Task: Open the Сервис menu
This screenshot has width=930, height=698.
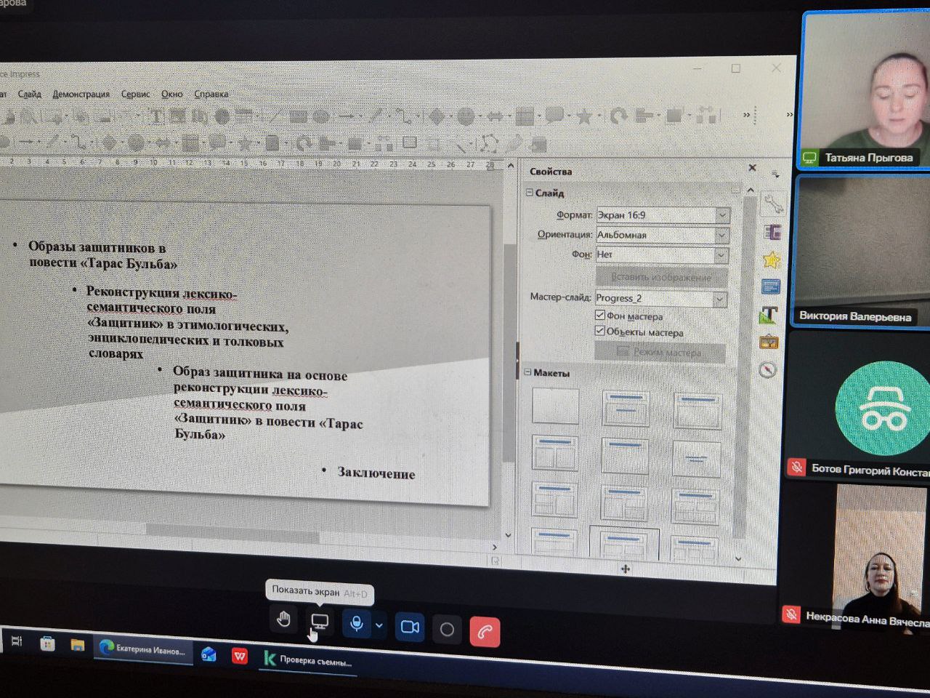Action: 135,94
